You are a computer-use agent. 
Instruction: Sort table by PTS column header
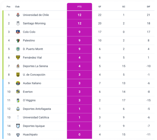[x=80, y=7]
